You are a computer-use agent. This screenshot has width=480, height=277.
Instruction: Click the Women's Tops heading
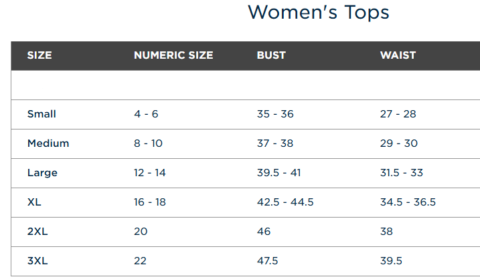click(x=319, y=13)
